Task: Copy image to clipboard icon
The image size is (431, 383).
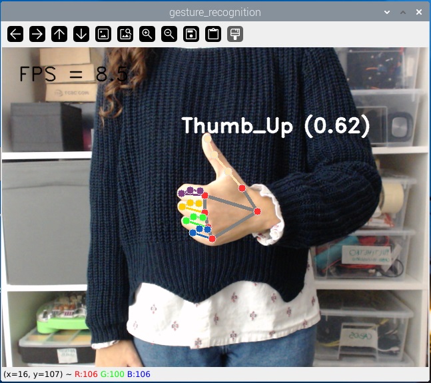Action: click(213, 34)
